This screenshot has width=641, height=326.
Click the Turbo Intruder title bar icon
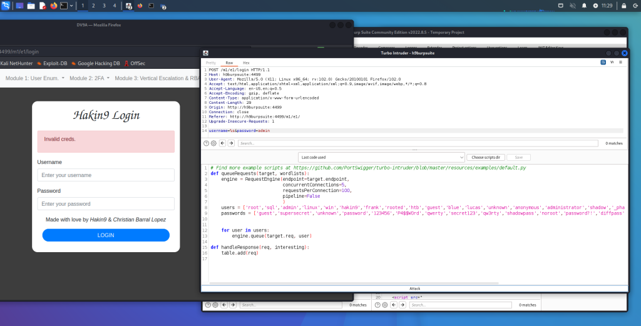(x=205, y=53)
